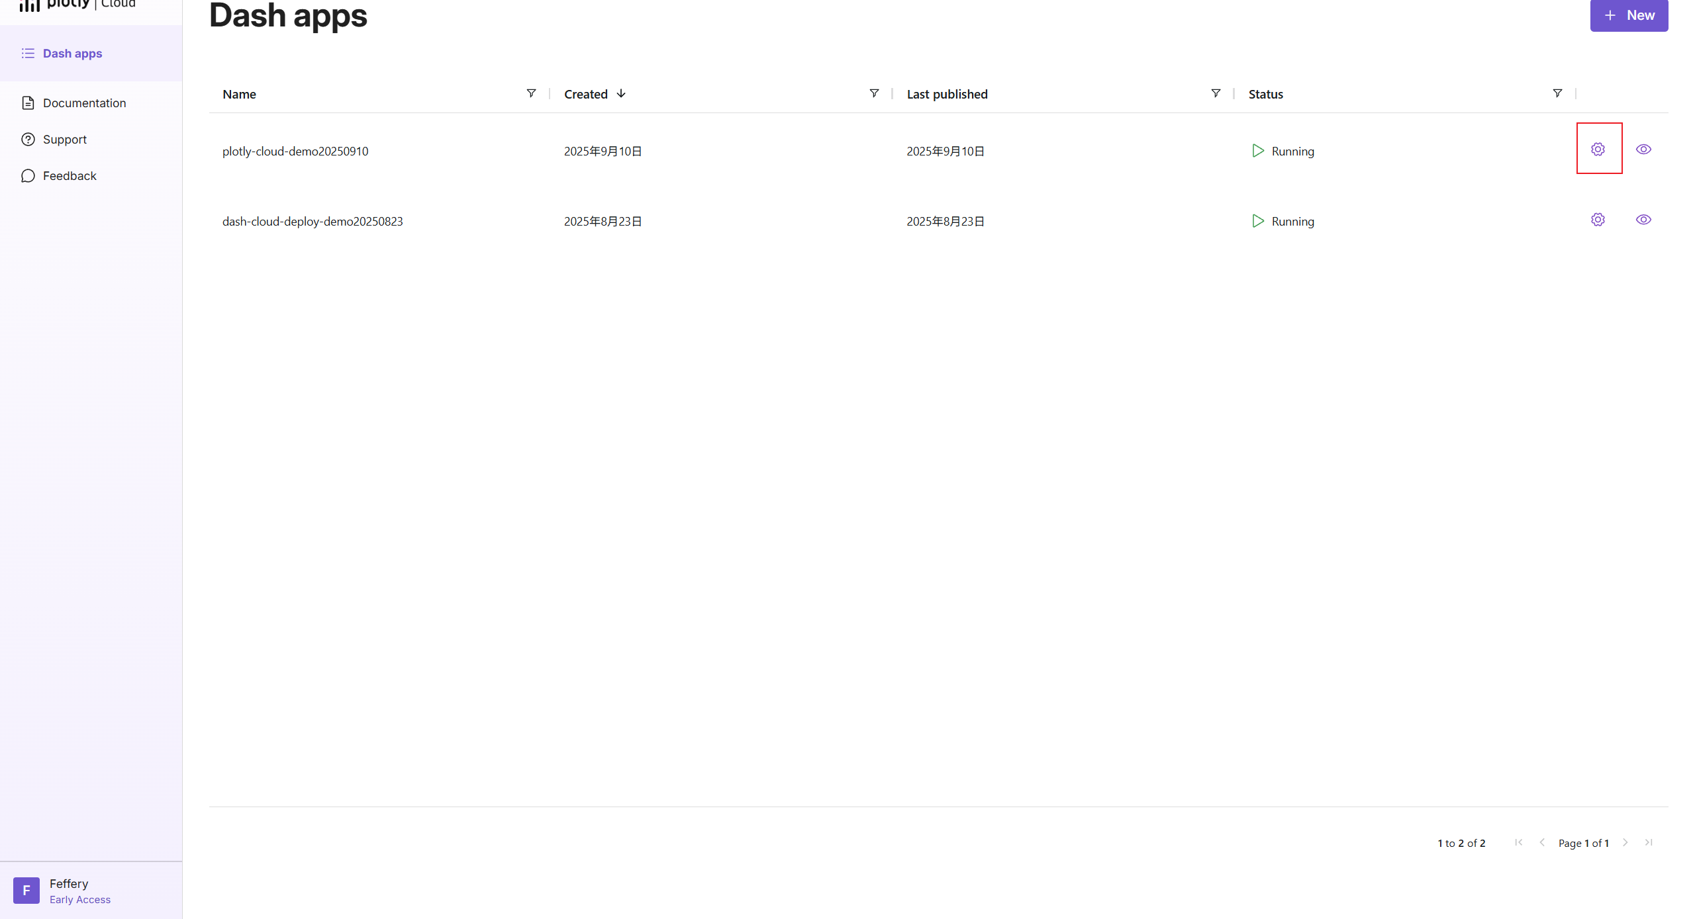Screen dimensions: 1695x919
Task: Go to the previous page arrow
Action: [1542, 842]
